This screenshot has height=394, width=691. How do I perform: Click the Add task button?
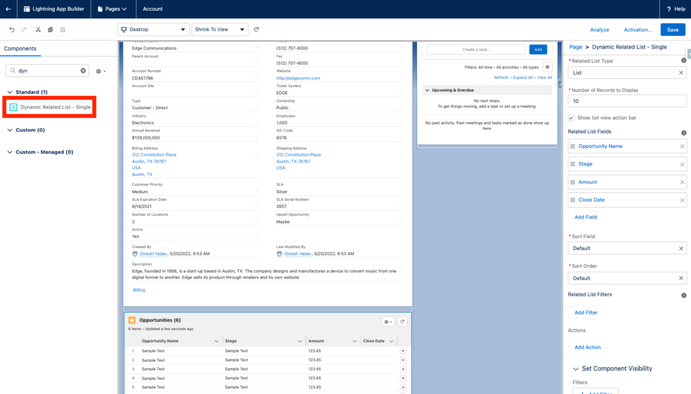click(x=538, y=49)
